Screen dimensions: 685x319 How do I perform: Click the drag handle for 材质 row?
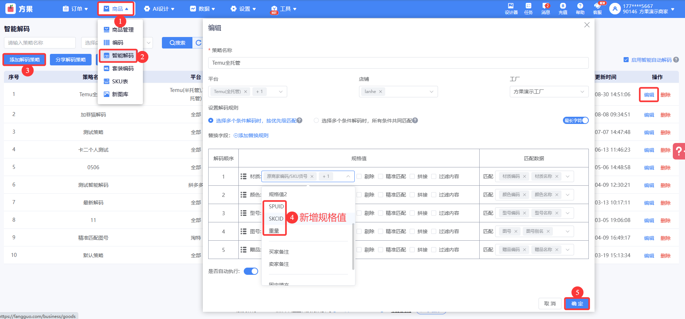(x=243, y=176)
